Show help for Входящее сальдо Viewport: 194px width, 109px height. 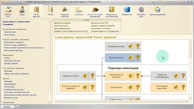138,46
